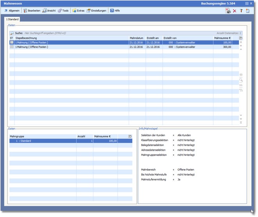This screenshot has height=217, width=258.
Task: Click the search magnifier icon beside Suche
Action: click(12, 34)
